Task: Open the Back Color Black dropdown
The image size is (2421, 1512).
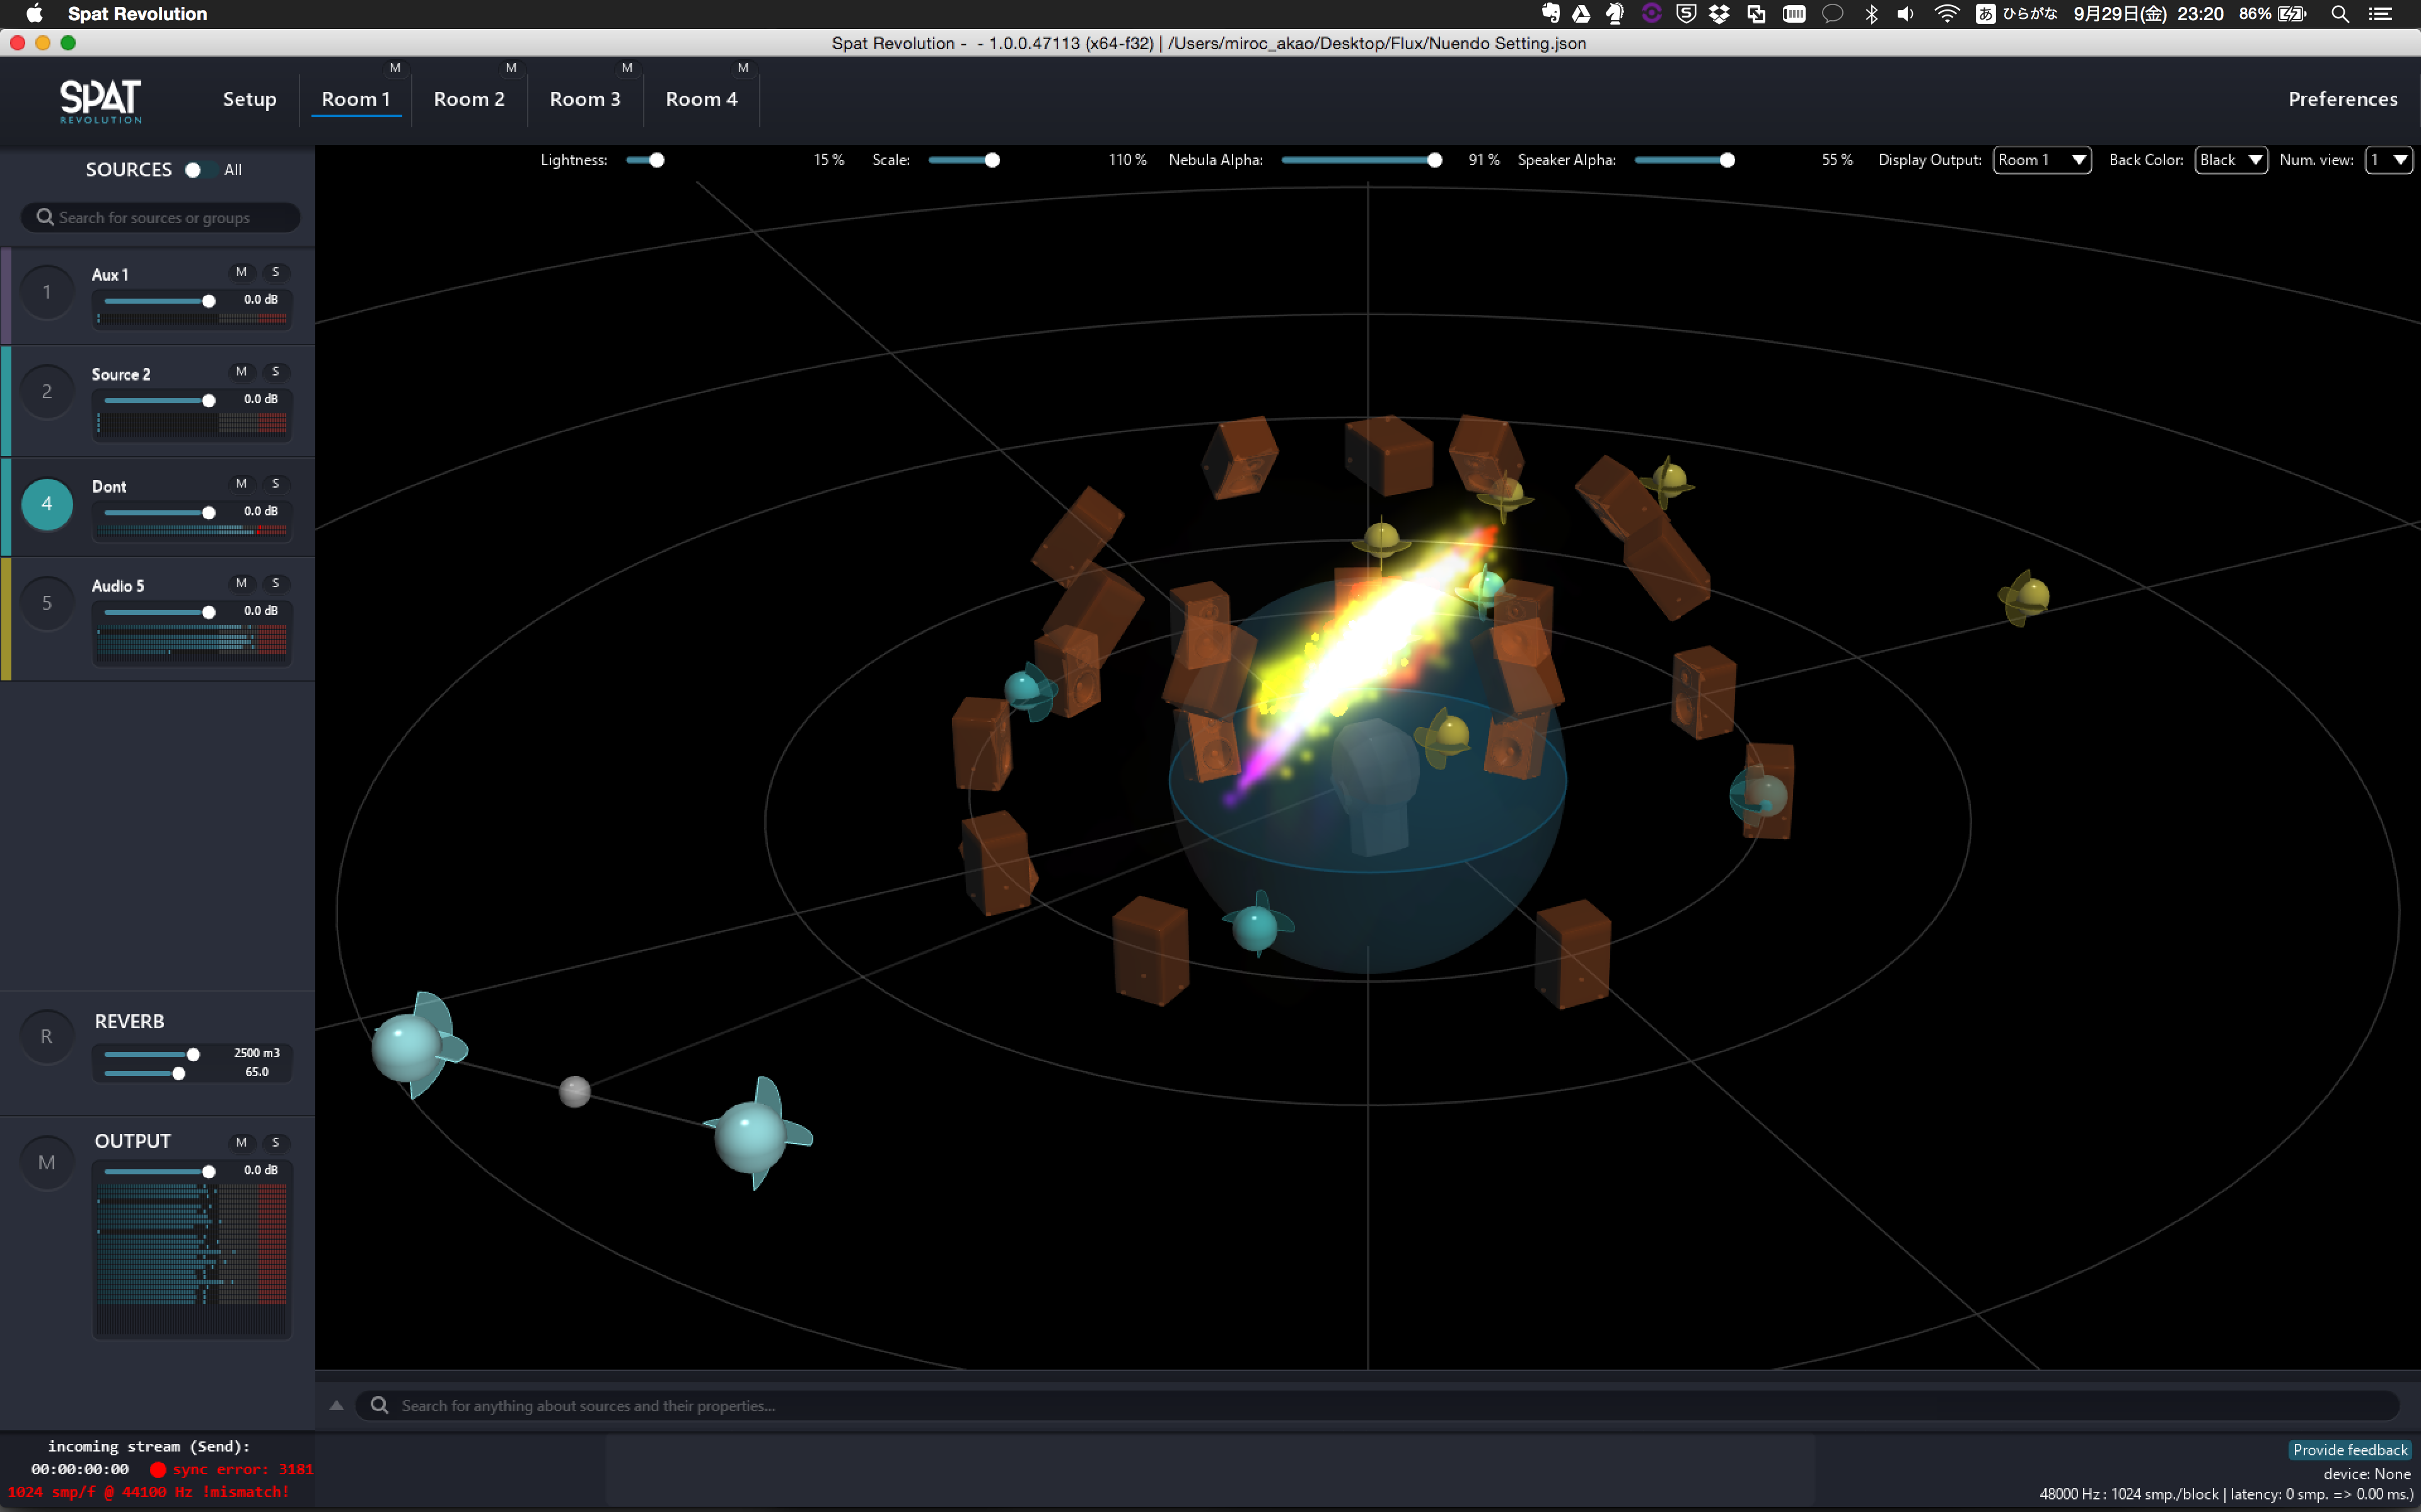Action: 2231,160
